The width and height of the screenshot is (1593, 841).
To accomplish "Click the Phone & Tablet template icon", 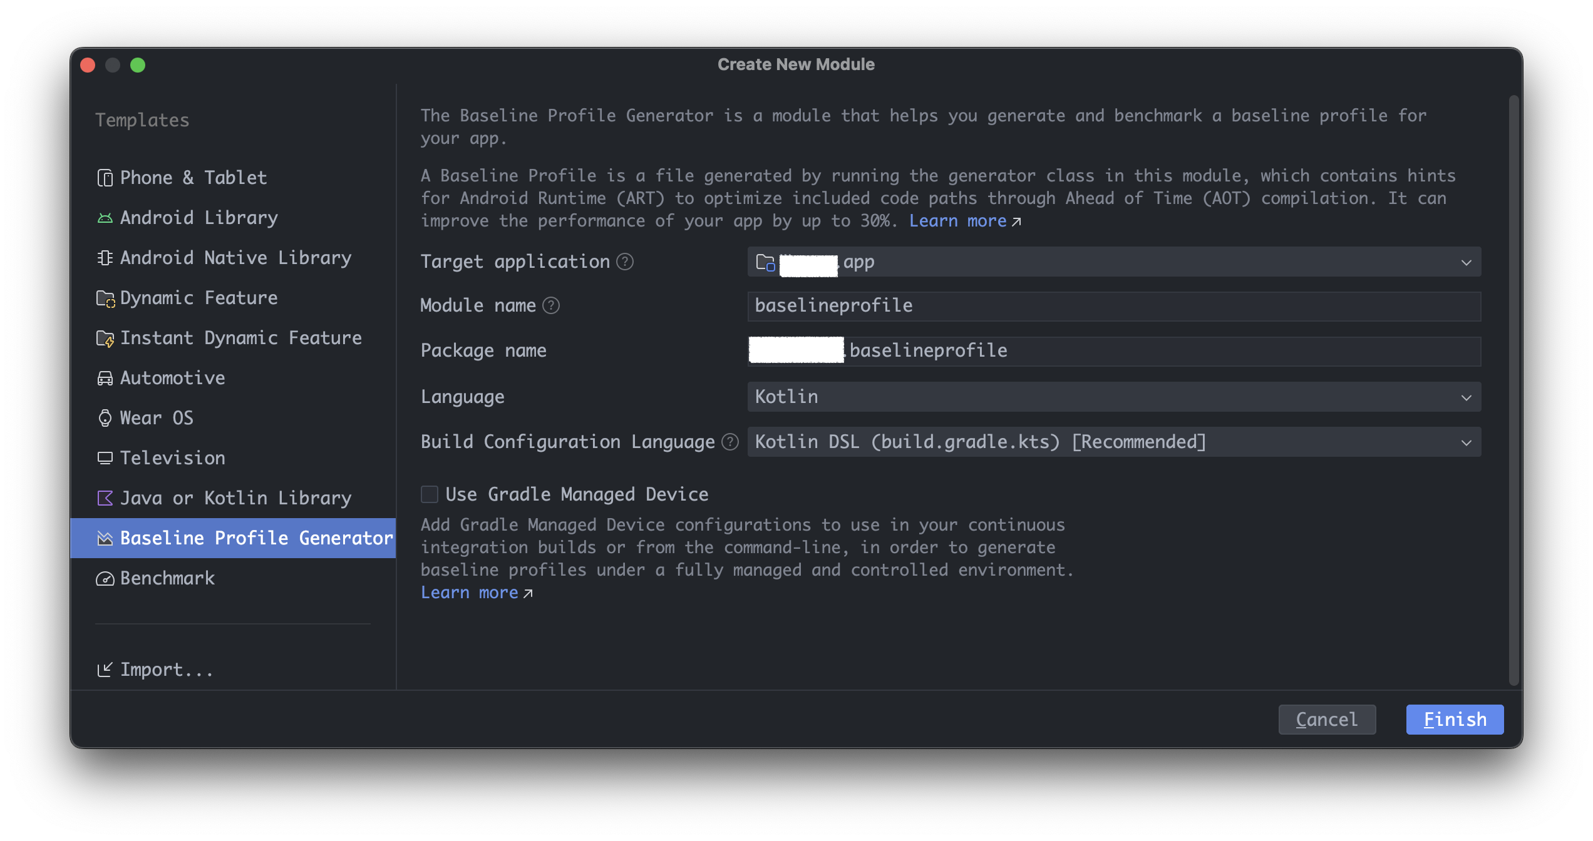I will (x=105, y=178).
